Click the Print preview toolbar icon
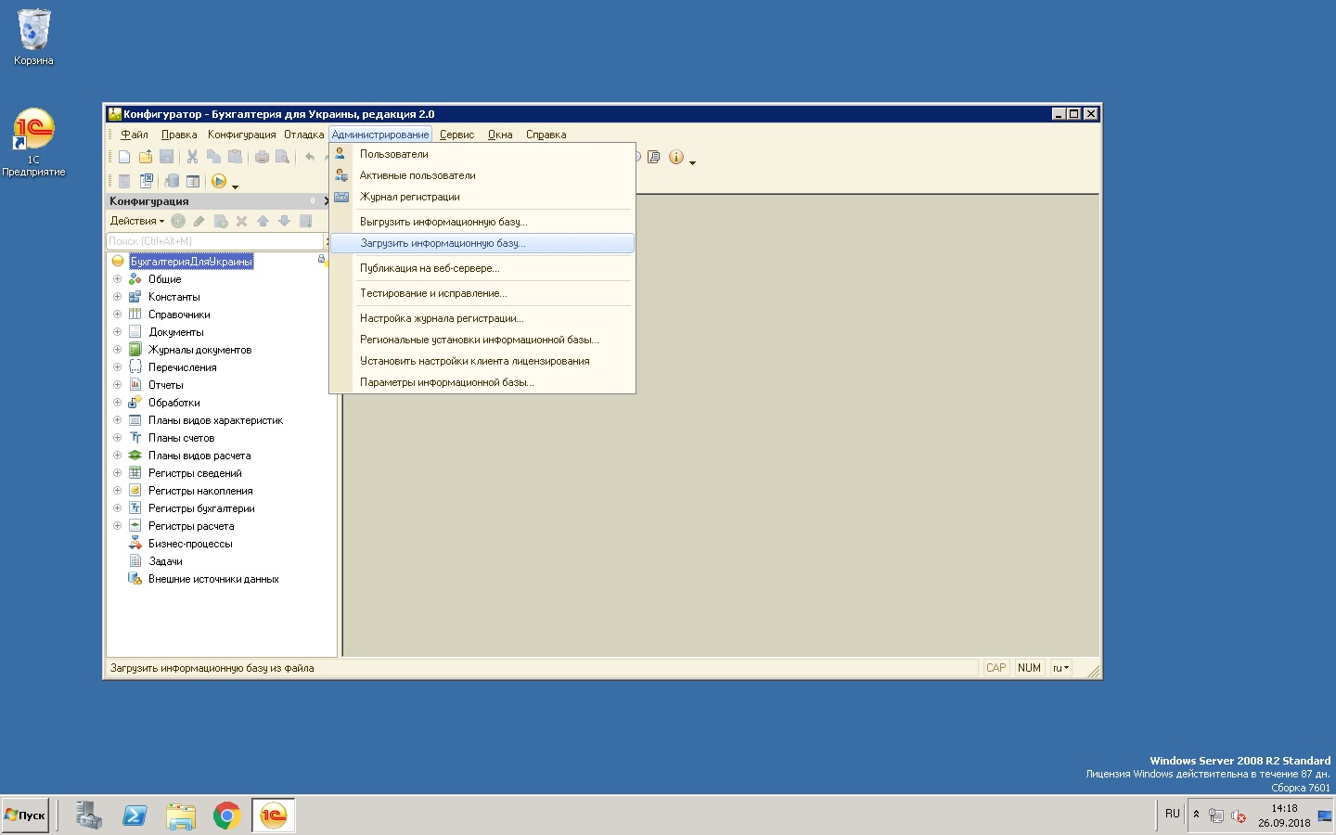 tap(283, 157)
